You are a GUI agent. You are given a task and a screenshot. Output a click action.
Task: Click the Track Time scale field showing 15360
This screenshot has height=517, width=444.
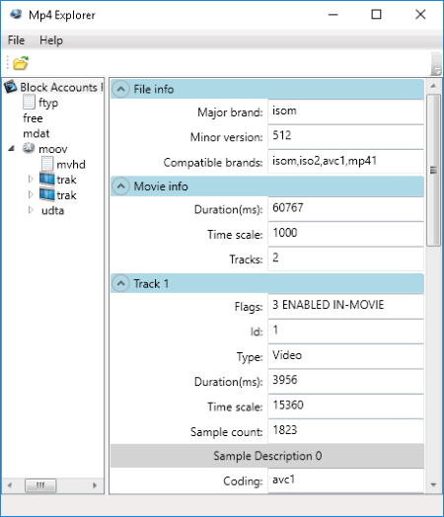tap(345, 406)
